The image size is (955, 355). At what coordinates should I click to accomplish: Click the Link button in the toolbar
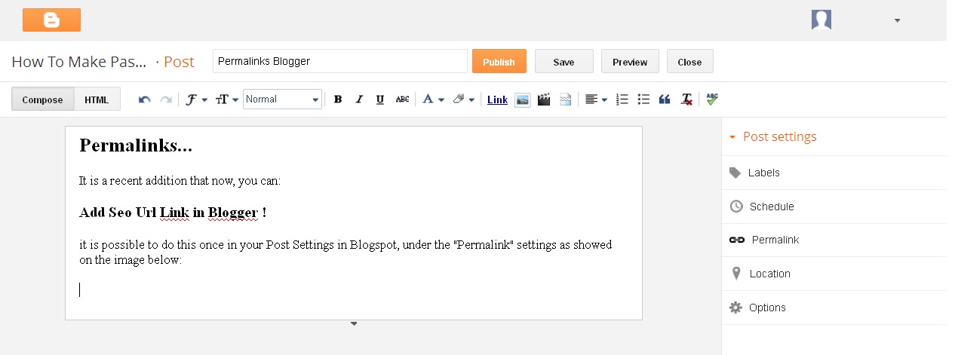tap(497, 99)
